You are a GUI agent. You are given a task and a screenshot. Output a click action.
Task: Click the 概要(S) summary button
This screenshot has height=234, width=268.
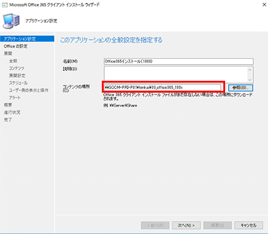coord(217,225)
